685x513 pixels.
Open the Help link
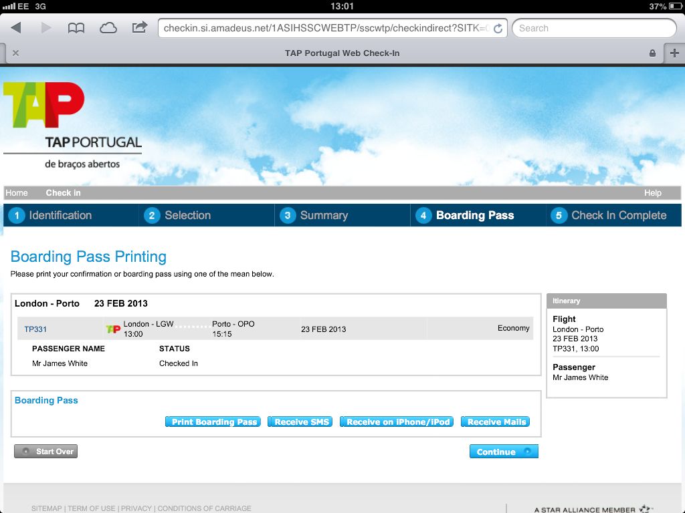click(x=652, y=193)
